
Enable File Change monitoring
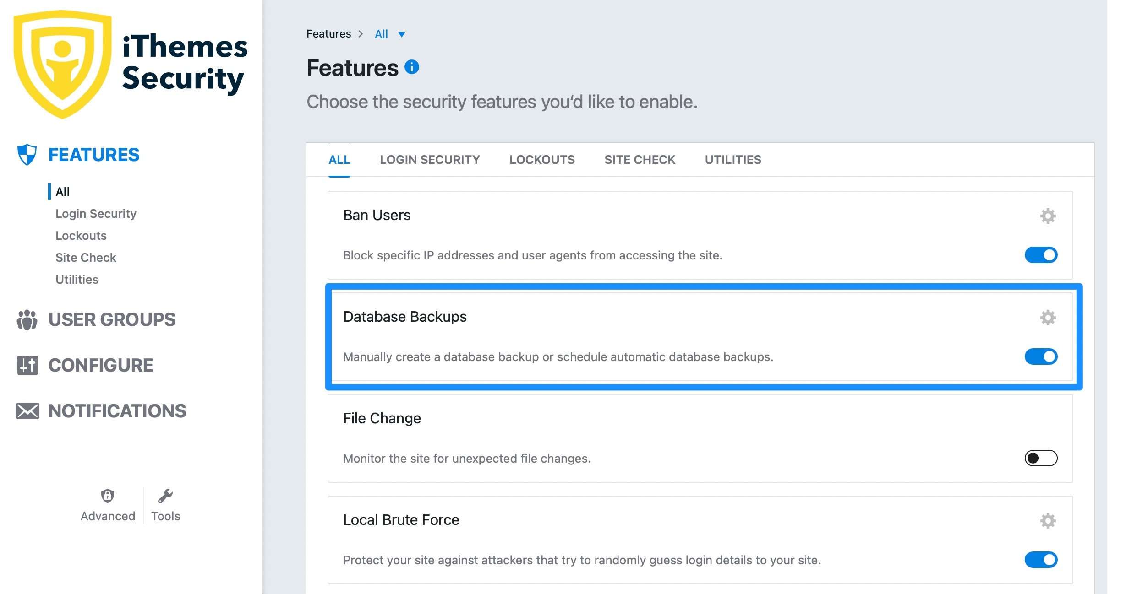pos(1041,458)
